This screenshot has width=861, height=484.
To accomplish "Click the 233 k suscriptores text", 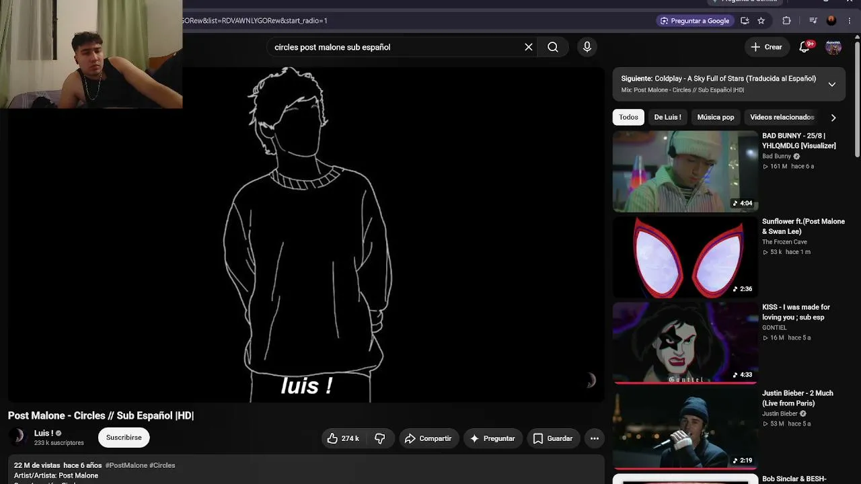I will pos(59,443).
